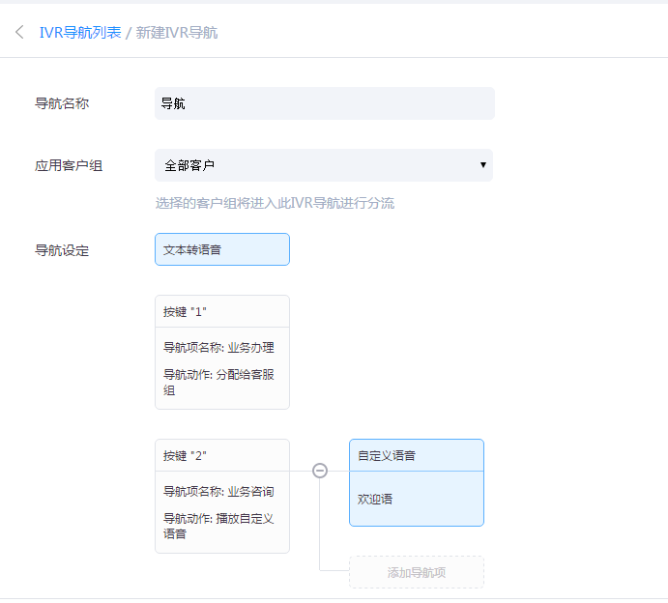Viewport: 668px width, 603px height.
Task: Click 导航项名称: 业务咨询 in key 2
Action: pos(218,492)
